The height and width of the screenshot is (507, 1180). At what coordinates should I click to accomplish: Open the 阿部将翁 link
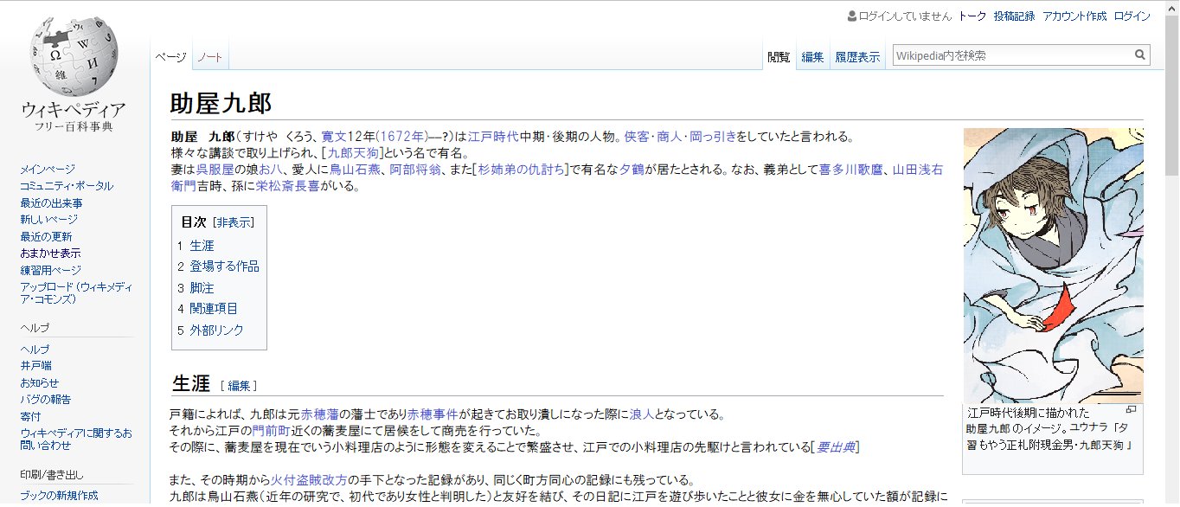[414, 170]
